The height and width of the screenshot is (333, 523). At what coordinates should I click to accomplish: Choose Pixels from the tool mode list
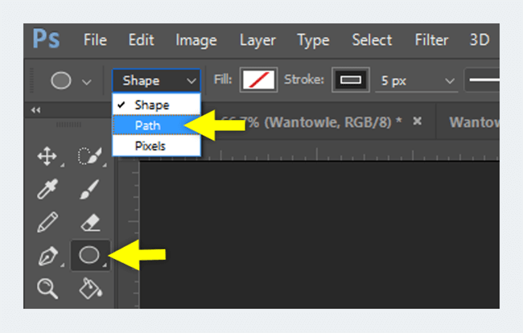tap(150, 146)
